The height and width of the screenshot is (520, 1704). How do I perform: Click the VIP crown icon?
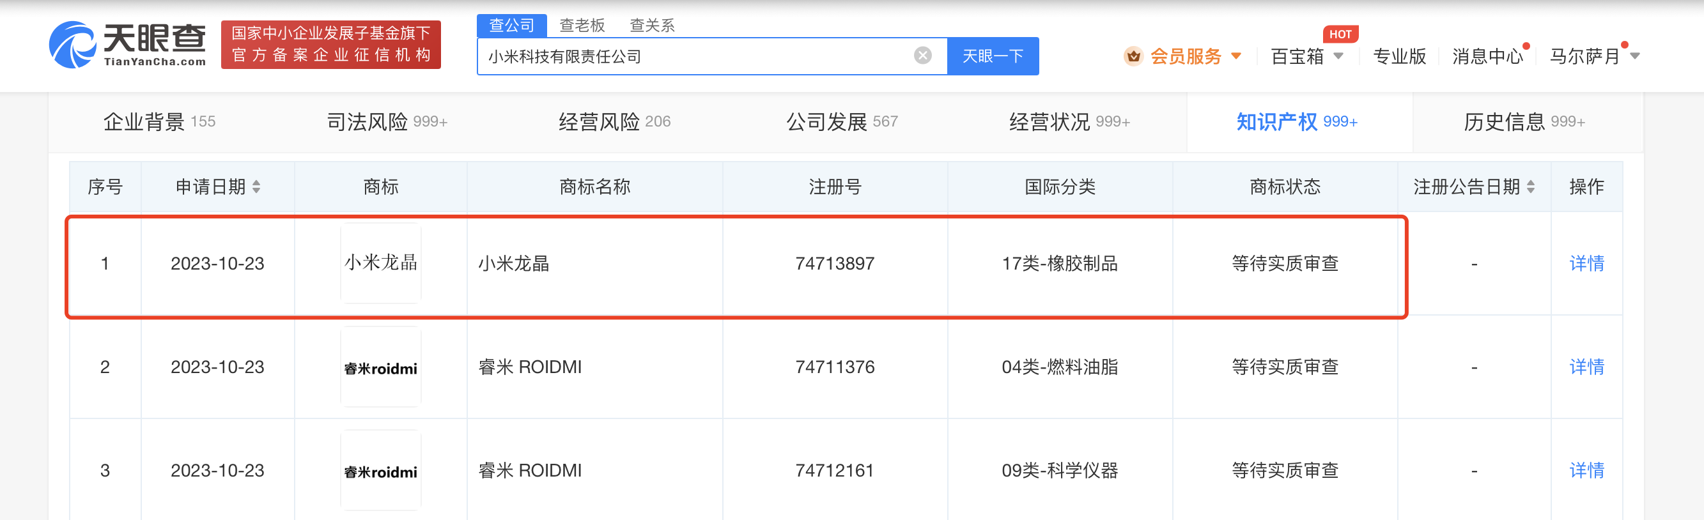pyautogui.click(x=1133, y=56)
